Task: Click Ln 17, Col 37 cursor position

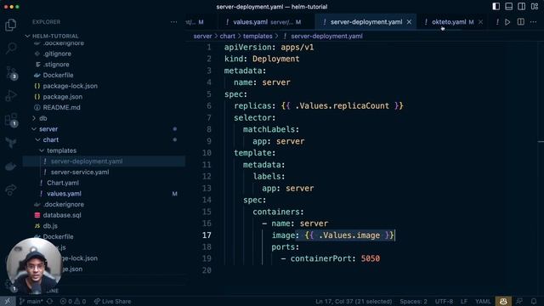Action: (x=354, y=301)
